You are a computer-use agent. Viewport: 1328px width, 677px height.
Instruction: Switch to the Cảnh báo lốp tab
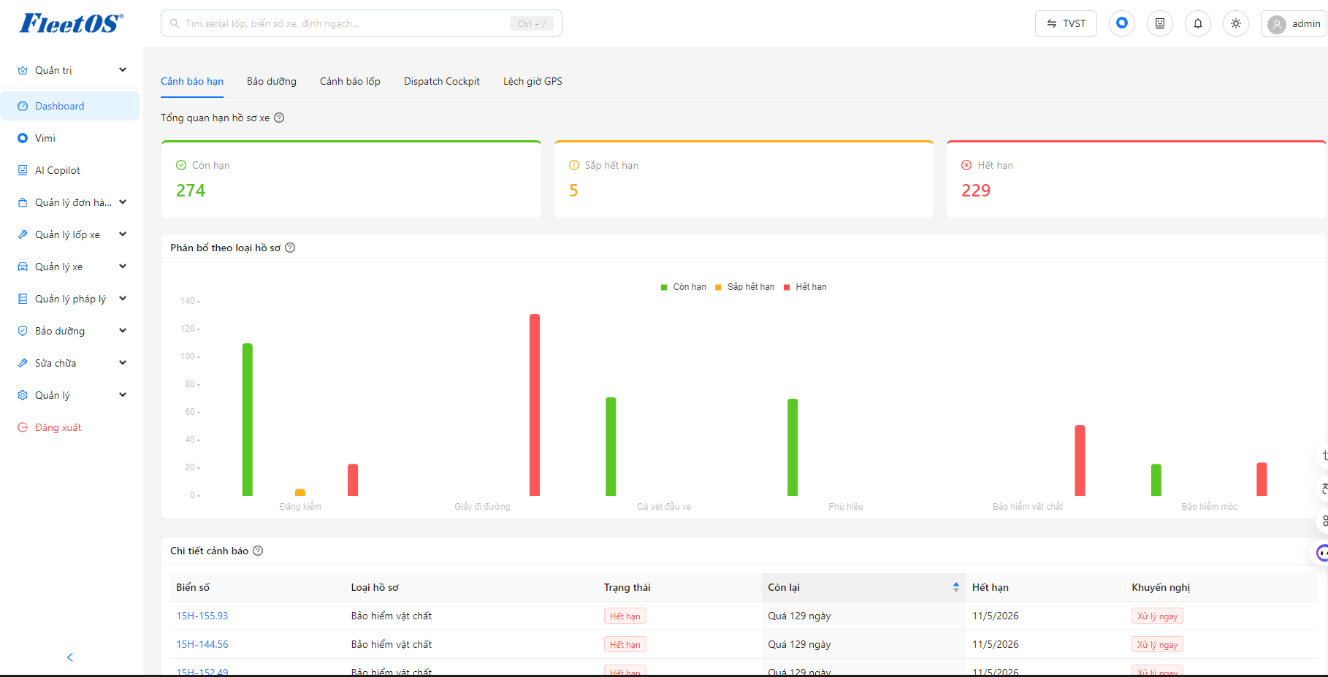350,81
